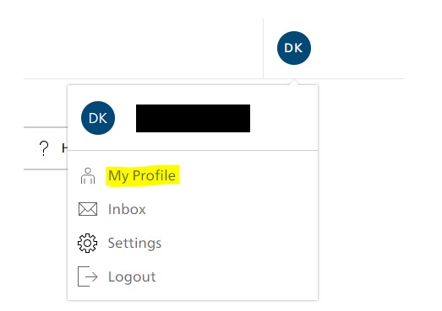Click the gear icon beside Settings

click(87, 243)
